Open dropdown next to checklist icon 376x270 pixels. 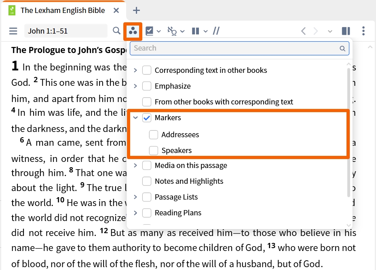click(x=158, y=31)
